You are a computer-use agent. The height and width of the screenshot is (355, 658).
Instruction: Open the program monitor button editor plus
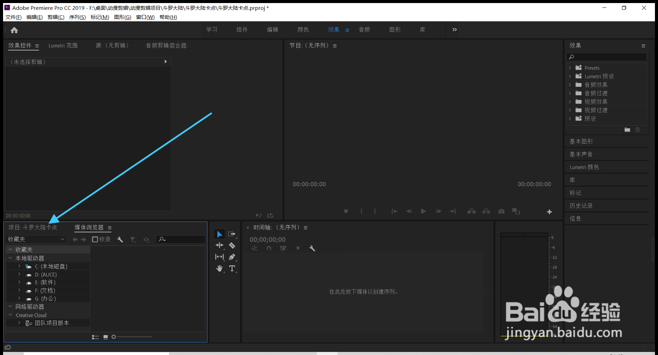(x=549, y=212)
